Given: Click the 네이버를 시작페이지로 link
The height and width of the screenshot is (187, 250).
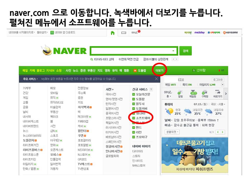Looking at the screenshot, I should click(x=21, y=32).
